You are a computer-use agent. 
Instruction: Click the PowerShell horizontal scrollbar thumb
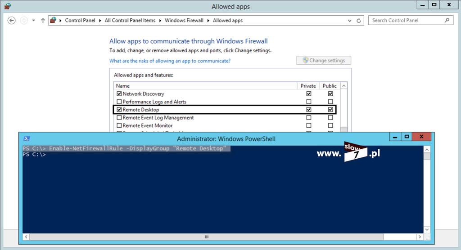coord(207,237)
